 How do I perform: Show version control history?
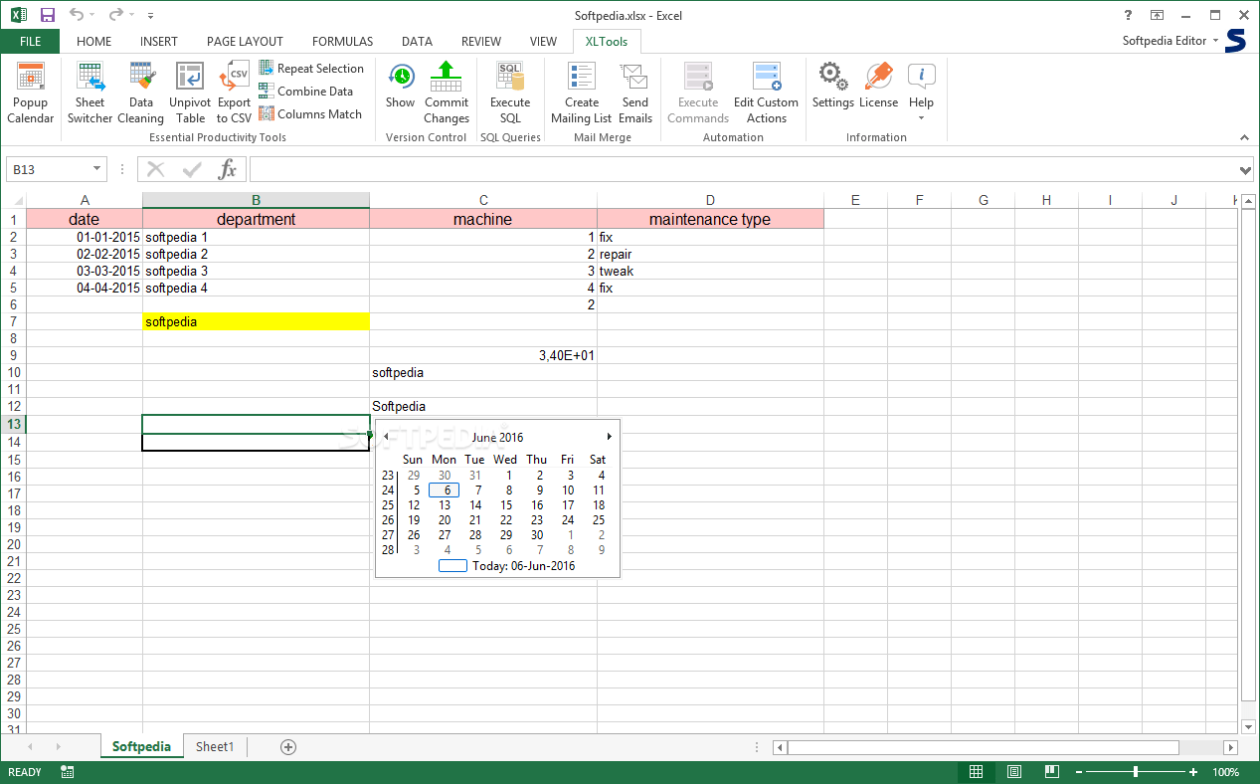(x=401, y=86)
